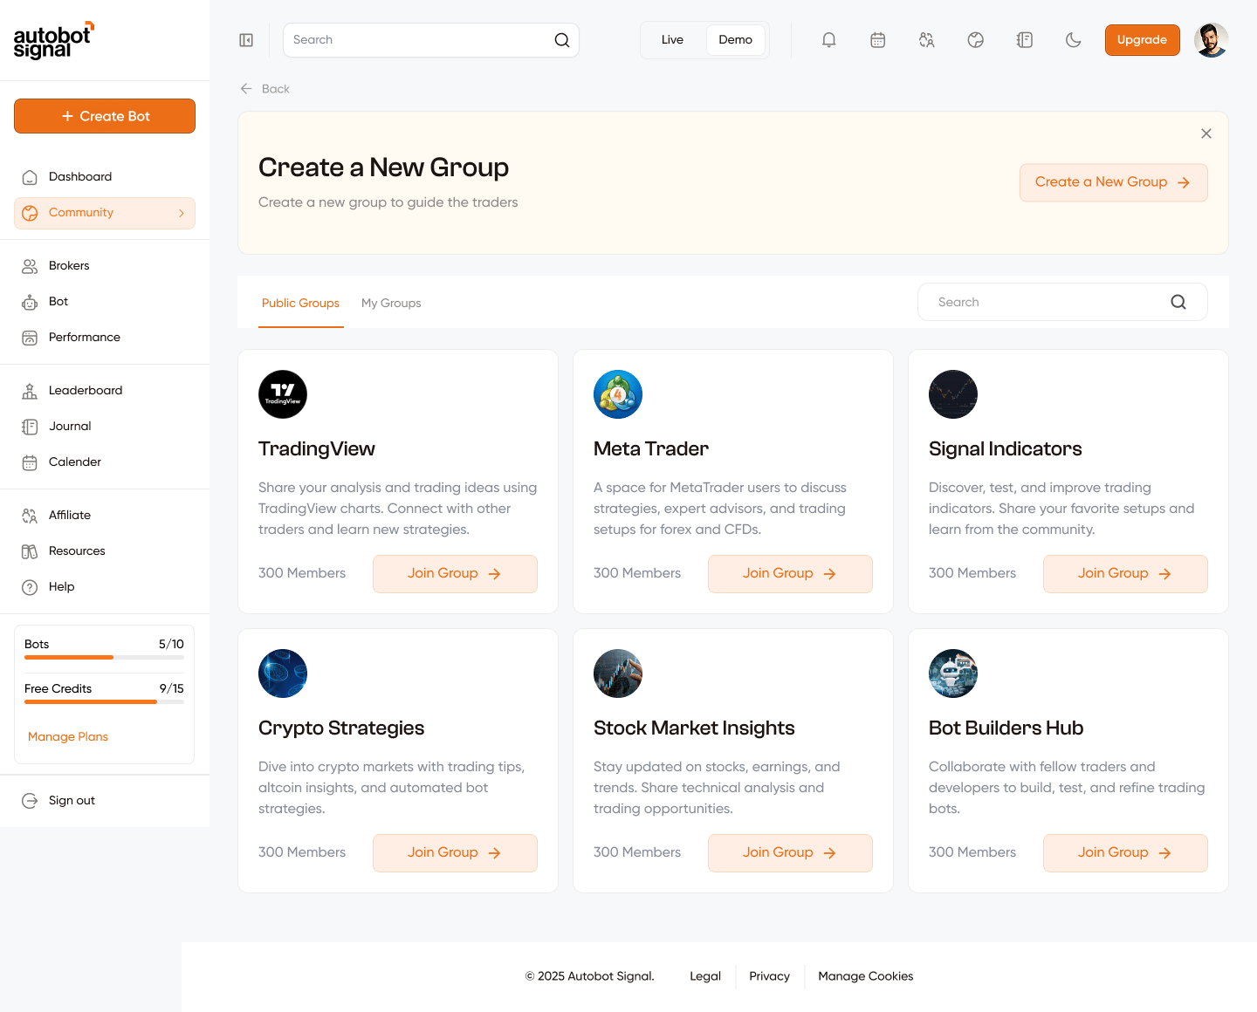Open the community globe icon in the top bar
Viewport: 1257px width, 1012px height.
976,40
